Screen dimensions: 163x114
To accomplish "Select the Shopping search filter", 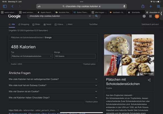I will tap(24, 24).
